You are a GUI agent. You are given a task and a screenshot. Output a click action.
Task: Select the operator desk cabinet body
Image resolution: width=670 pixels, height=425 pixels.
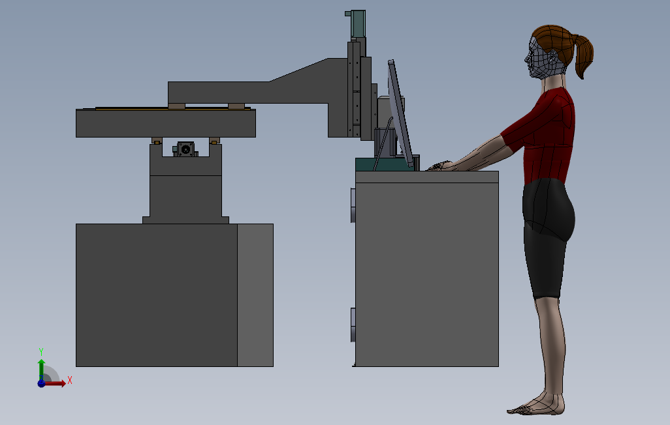pyautogui.click(x=427, y=274)
